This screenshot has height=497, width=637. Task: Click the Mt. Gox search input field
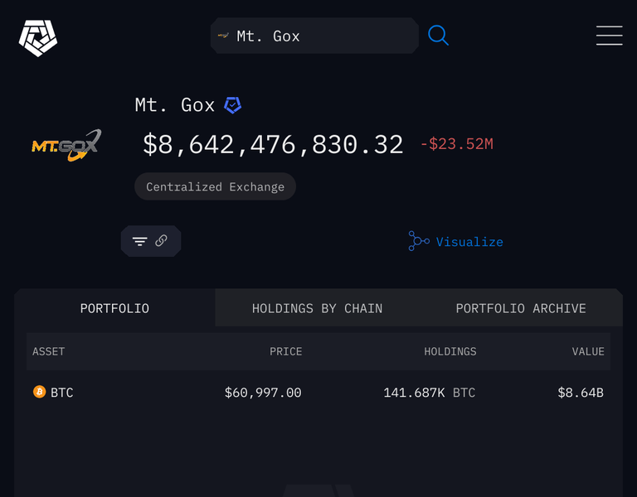(314, 36)
